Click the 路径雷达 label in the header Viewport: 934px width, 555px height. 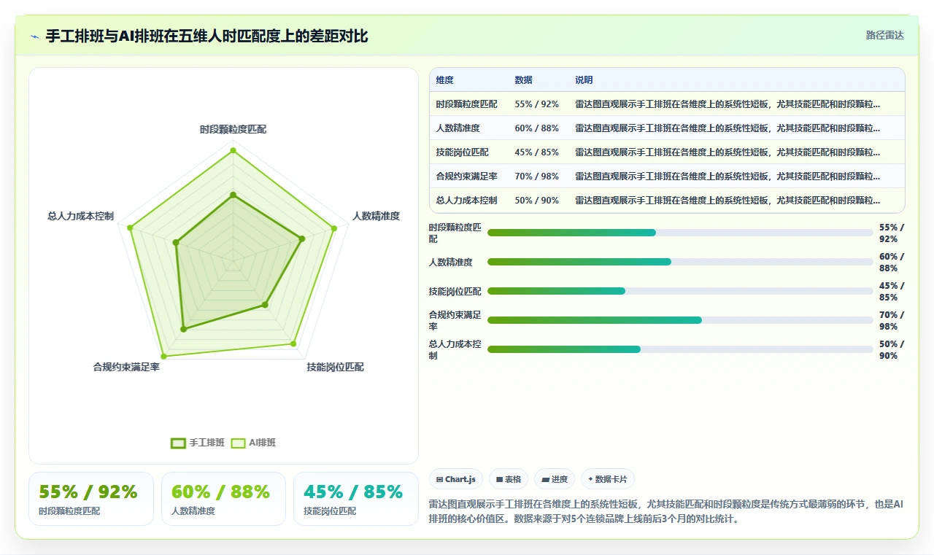click(885, 35)
